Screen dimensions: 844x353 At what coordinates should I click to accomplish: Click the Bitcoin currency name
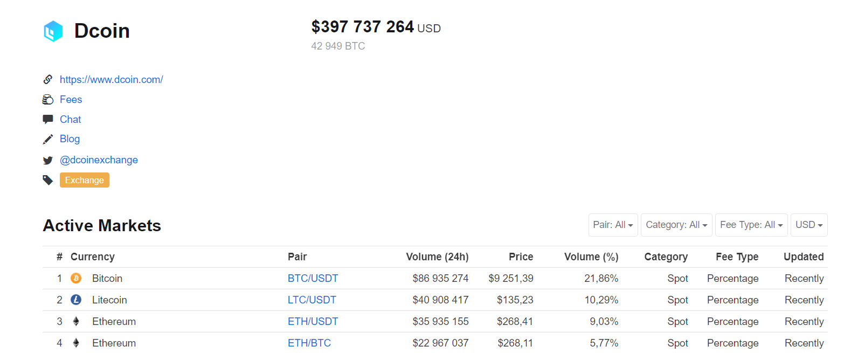pos(107,278)
